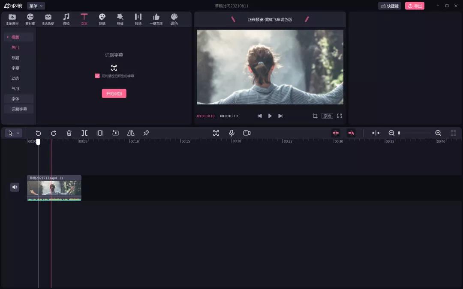Click the screen record camera icon
The width and height of the screenshot is (463, 289).
point(247,133)
